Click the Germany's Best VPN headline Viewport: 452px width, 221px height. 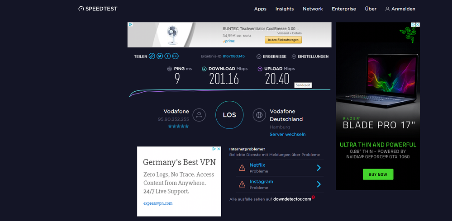coord(179,162)
